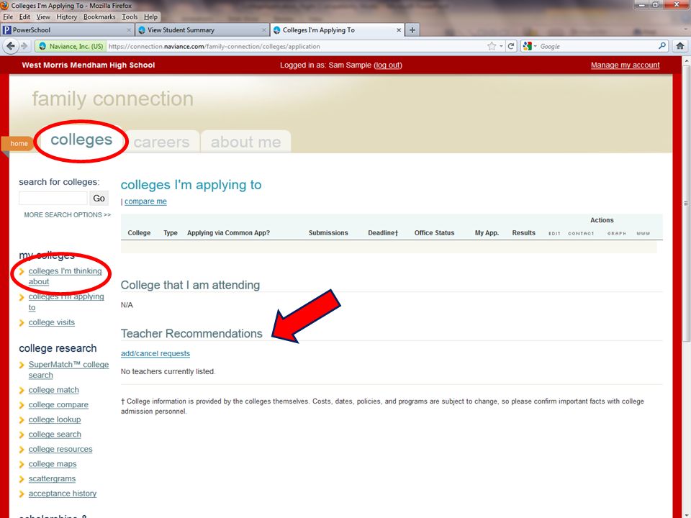Click the College column header

coord(139,233)
